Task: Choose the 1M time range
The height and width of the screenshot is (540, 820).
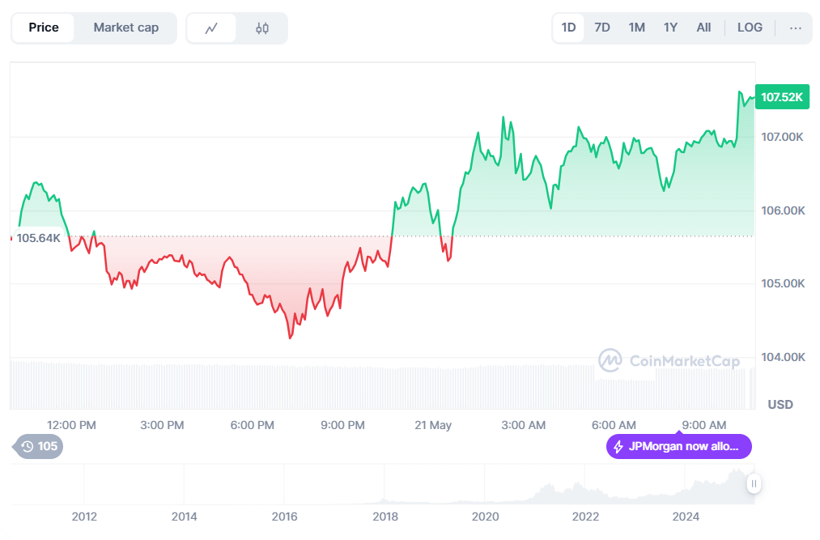Action: [x=636, y=28]
